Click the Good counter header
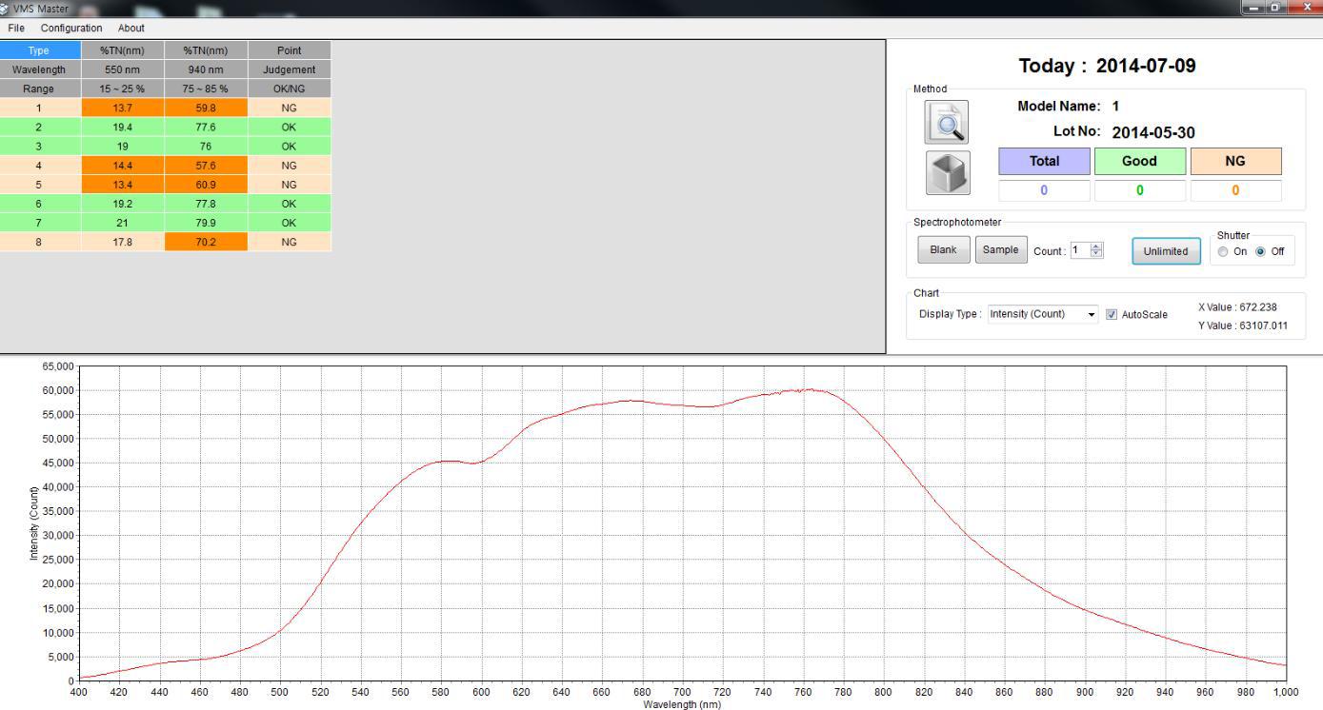This screenshot has width=1323, height=710. click(x=1140, y=161)
